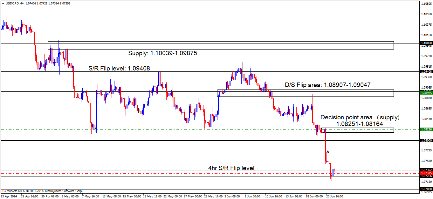Click the 1.09300 price axis value

pyautogui.click(x=426, y=77)
